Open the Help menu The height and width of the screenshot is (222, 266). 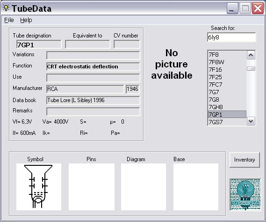pos(26,20)
